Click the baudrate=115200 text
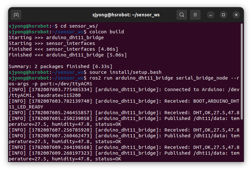Screen dimensions: 252x171 pyautogui.click(x=59, y=95)
